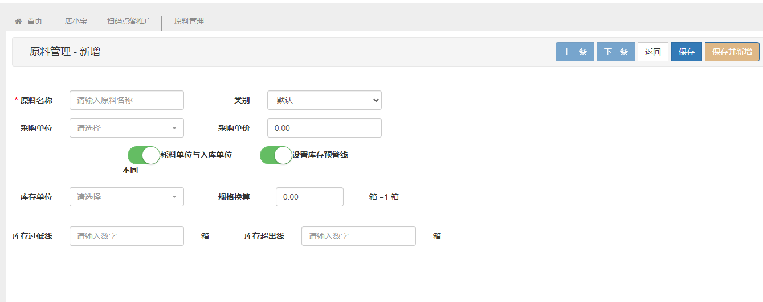763x302 pixels.
Task: Open the 店小宝 tab
Action: (x=76, y=22)
